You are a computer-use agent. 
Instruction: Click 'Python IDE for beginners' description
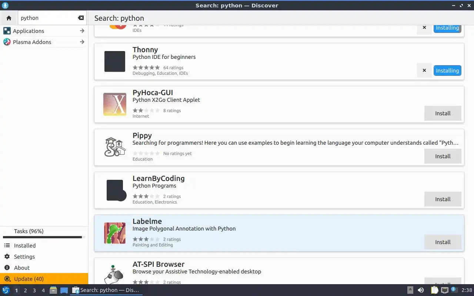point(164,57)
